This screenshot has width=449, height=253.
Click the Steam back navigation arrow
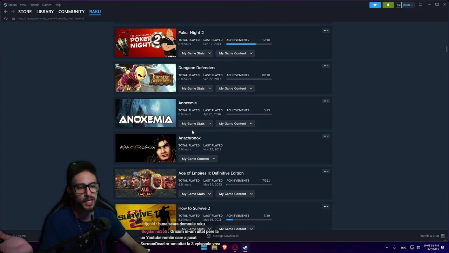tap(6, 12)
